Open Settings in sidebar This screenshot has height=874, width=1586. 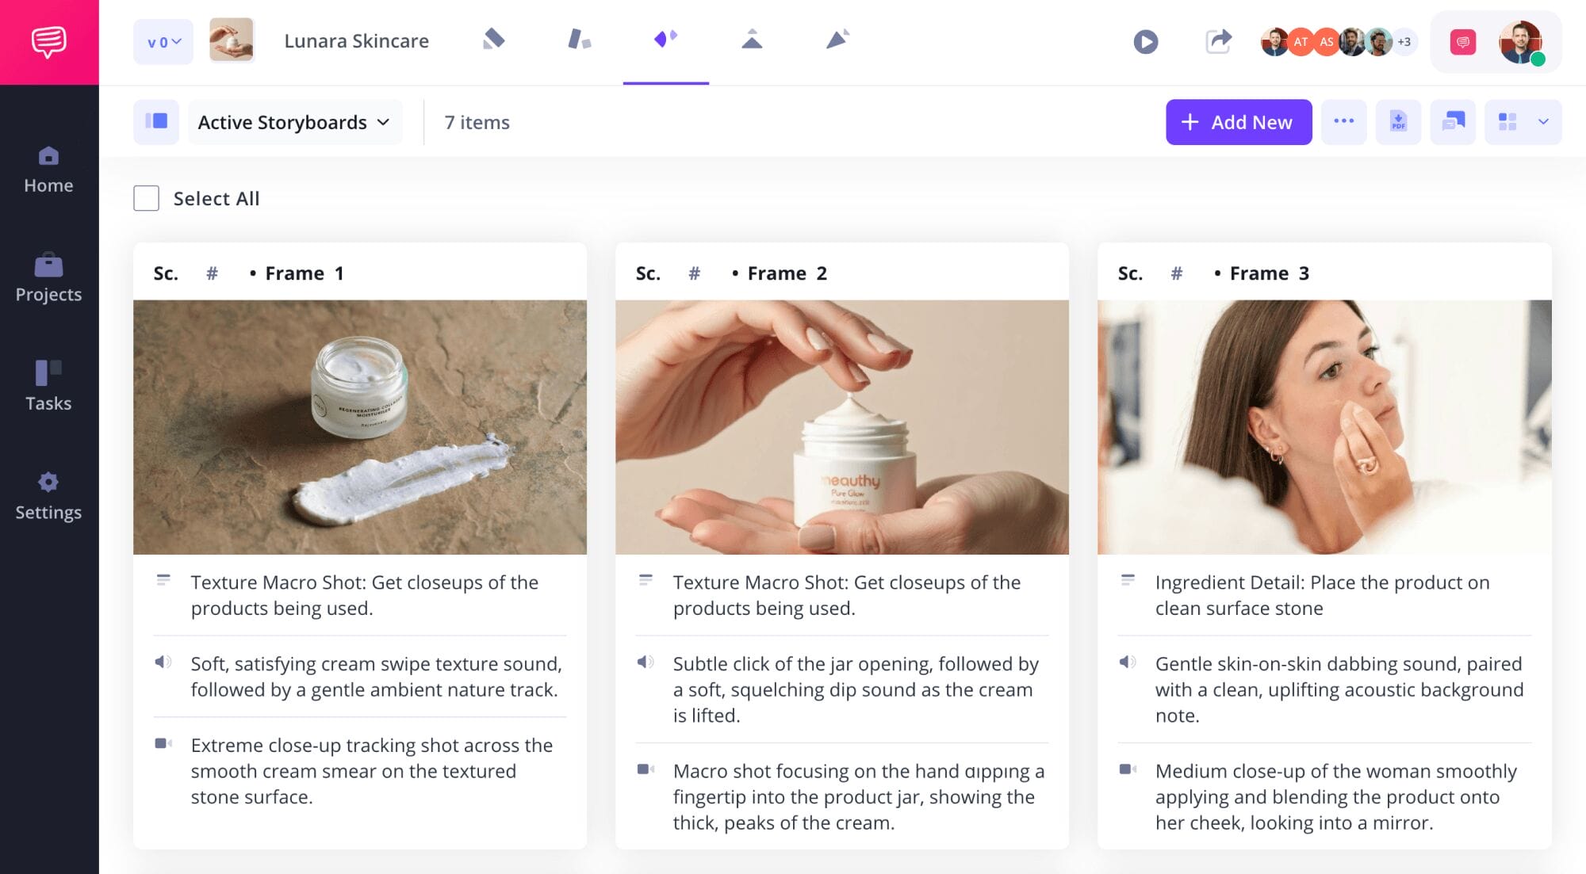click(x=48, y=497)
